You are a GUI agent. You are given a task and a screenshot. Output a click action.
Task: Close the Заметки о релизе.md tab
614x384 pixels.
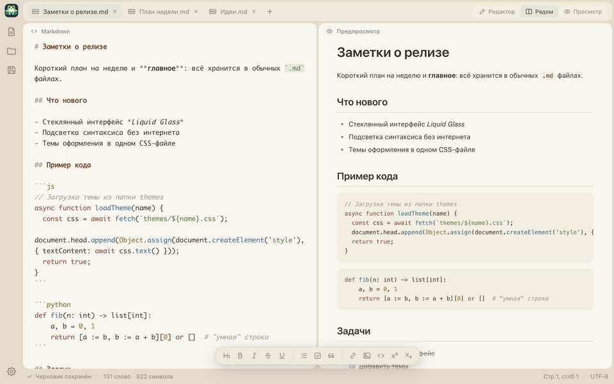114,12
